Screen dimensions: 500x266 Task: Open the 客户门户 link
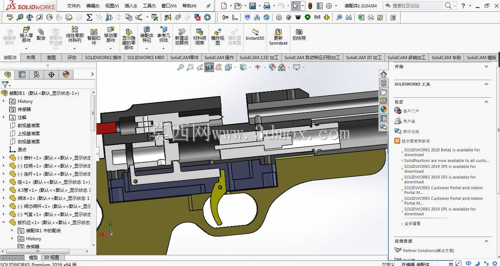[411, 111]
